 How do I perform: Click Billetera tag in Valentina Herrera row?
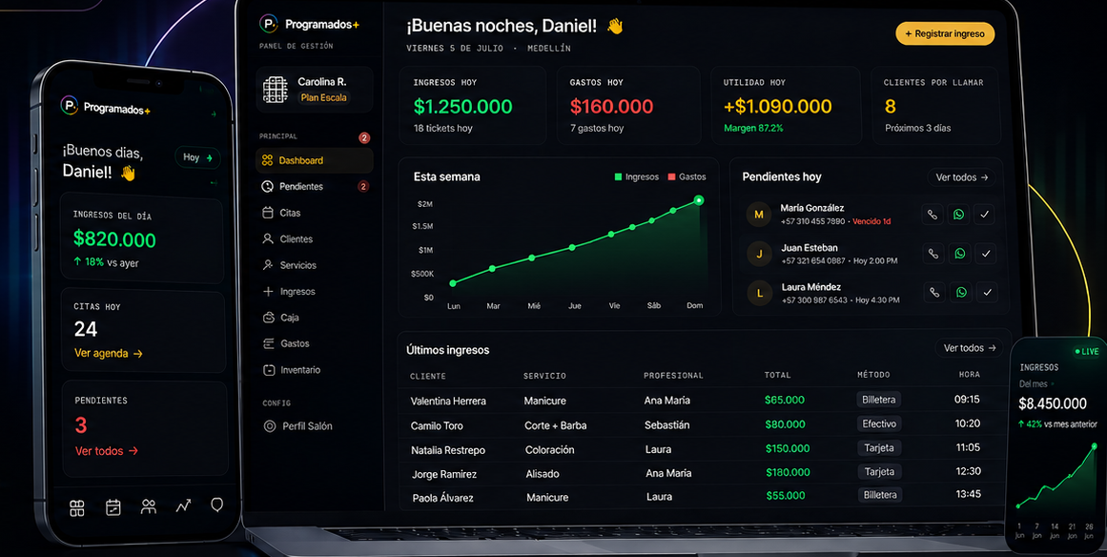tap(879, 400)
